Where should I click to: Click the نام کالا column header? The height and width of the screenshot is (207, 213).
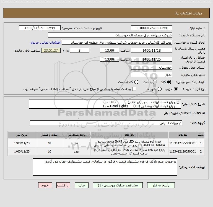click(x=129, y=135)
